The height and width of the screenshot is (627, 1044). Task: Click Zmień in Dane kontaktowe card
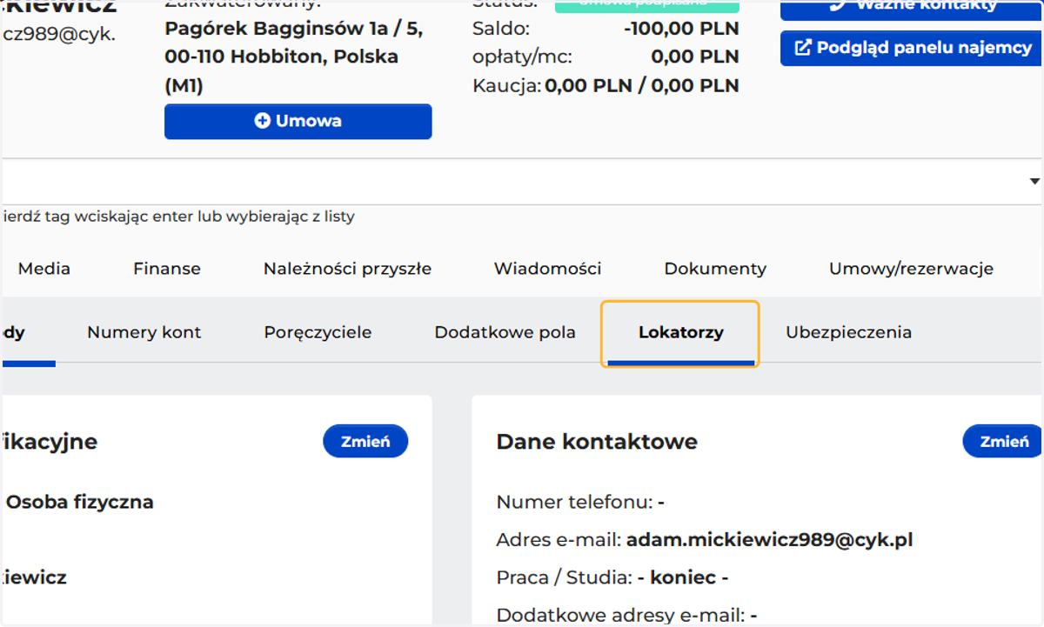click(1003, 441)
